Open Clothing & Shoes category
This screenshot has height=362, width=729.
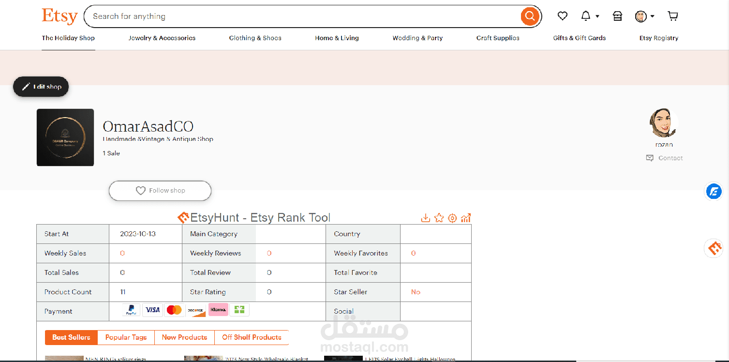[255, 38]
